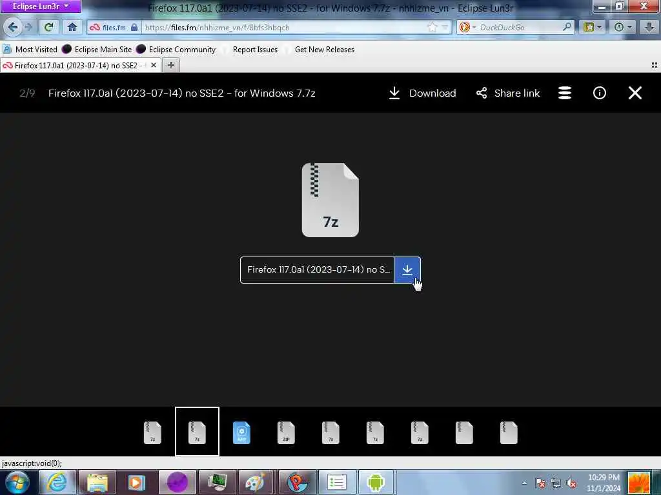Select the last file thumbnail in strip

(509, 432)
